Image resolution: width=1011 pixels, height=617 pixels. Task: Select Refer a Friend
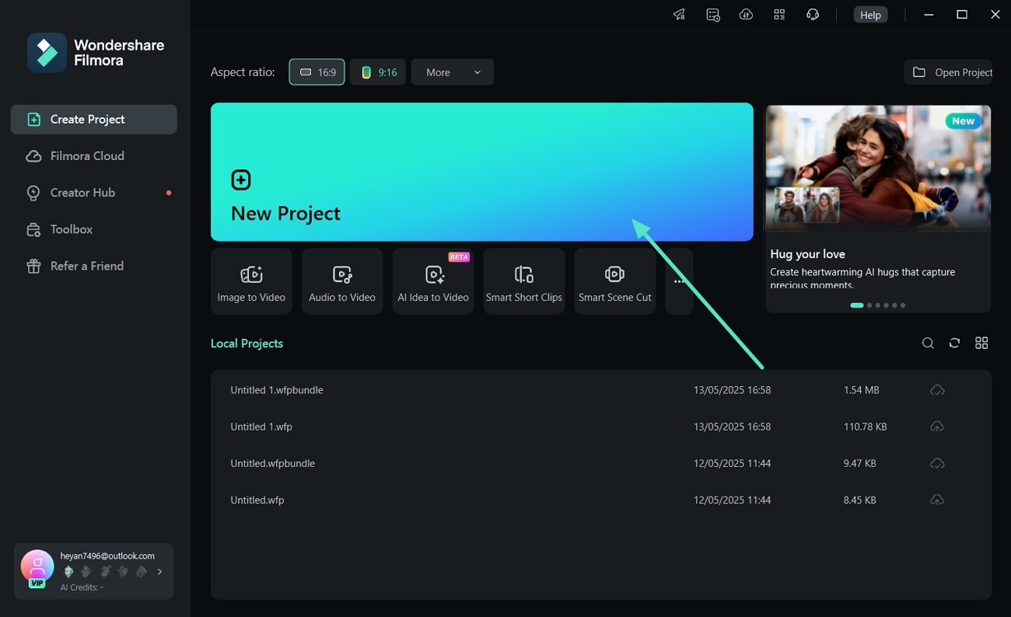(94, 266)
